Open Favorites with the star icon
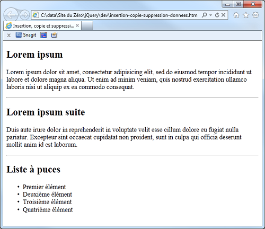The width and height of the screenshot is (265, 229). (246, 15)
